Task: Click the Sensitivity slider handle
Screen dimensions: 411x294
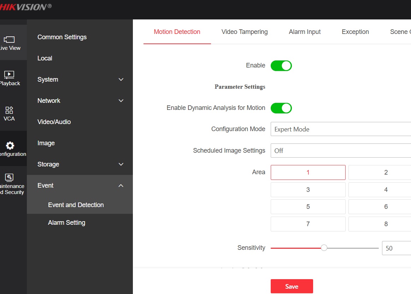Action: click(x=324, y=248)
